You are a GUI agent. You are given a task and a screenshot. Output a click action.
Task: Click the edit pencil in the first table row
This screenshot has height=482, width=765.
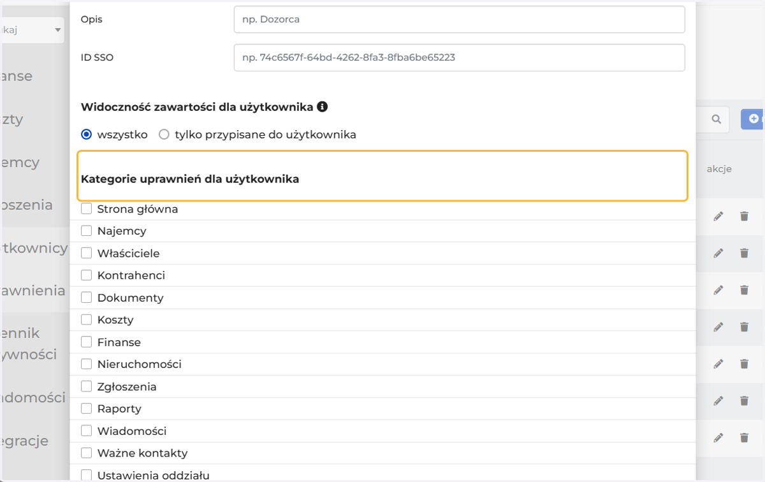[x=718, y=217]
